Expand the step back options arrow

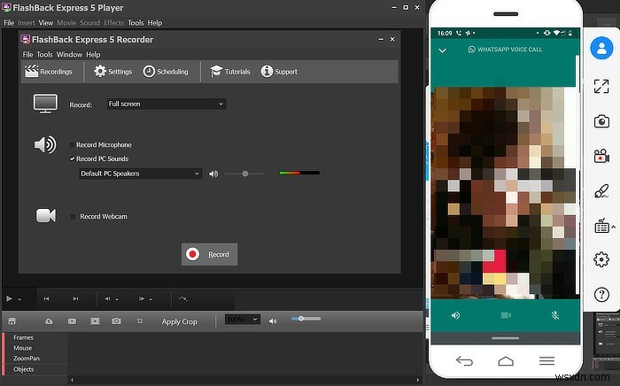tap(117, 299)
